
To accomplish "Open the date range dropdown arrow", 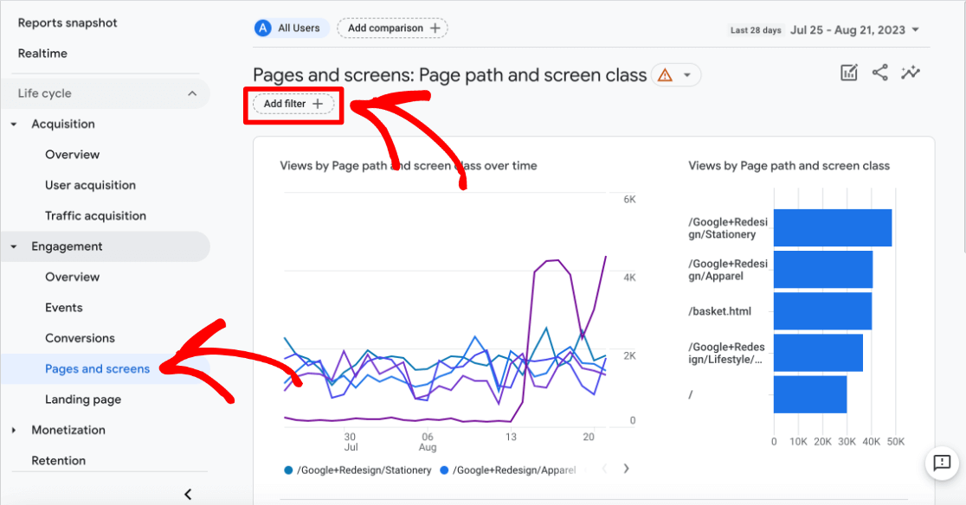I will [916, 29].
